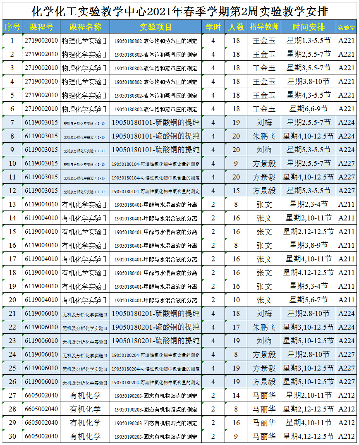Click the time cell 星期6,6-9节

(309, 109)
